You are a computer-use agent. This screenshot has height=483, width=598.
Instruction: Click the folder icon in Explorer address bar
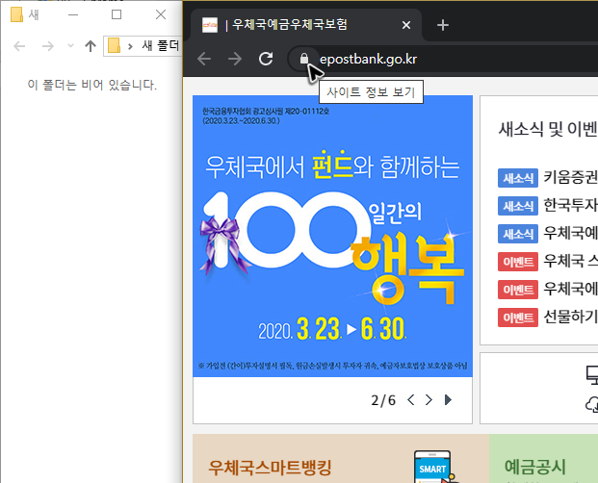(114, 46)
